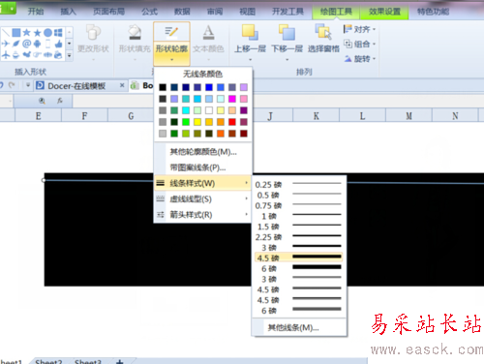Select the circle shape in gallery
The height and width of the screenshot is (364, 484).
(x=47, y=33)
